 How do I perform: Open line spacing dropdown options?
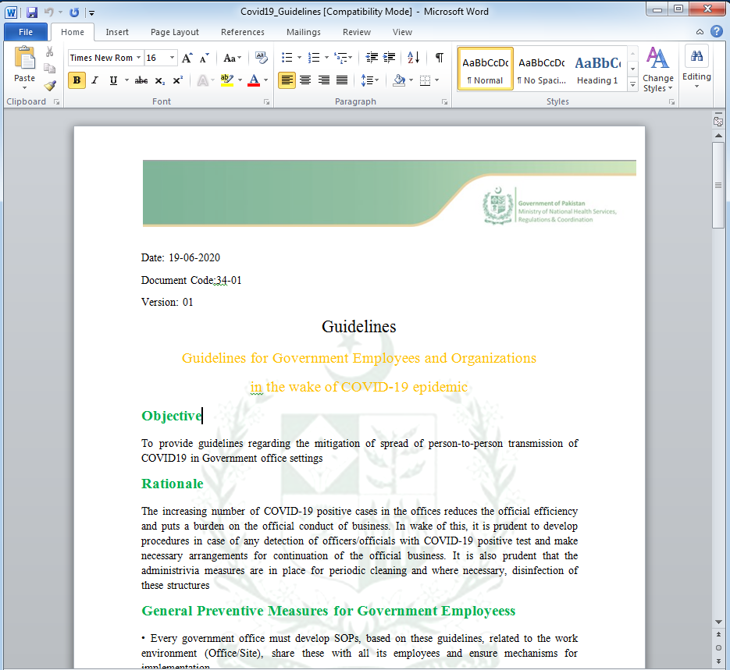[x=370, y=80]
